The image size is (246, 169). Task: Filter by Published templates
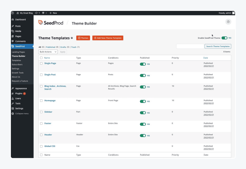[51, 47]
